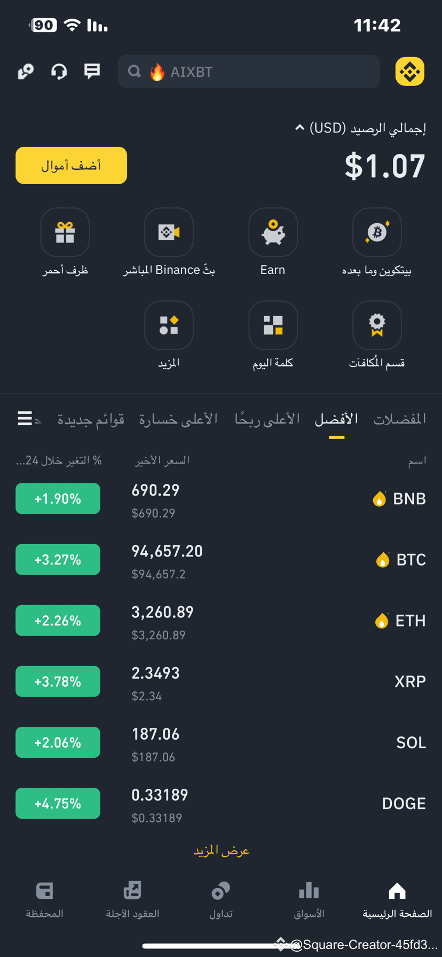Open the Word of the Day icon
Image resolution: width=442 pixels, height=957 pixels.
click(x=273, y=325)
